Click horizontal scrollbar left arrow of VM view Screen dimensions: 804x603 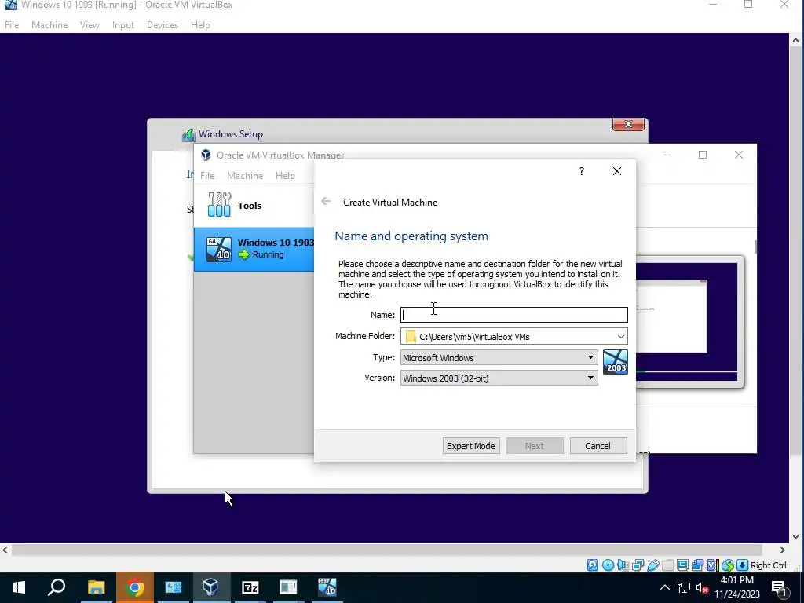(5, 550)
